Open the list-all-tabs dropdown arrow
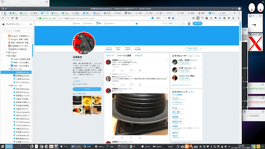Screen dimensions: 265x149 click(x=239, y=13)
